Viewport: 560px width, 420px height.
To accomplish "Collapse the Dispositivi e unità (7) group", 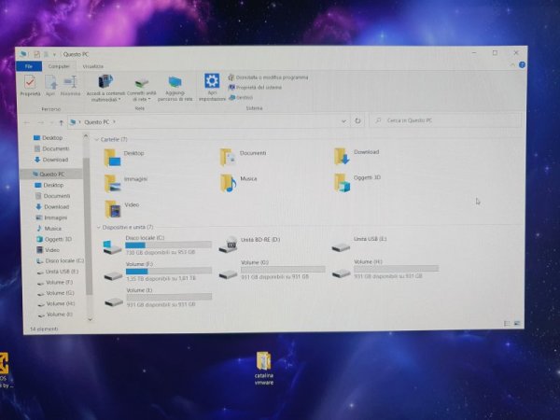I will pyautogui.click(x=99, y=227).
